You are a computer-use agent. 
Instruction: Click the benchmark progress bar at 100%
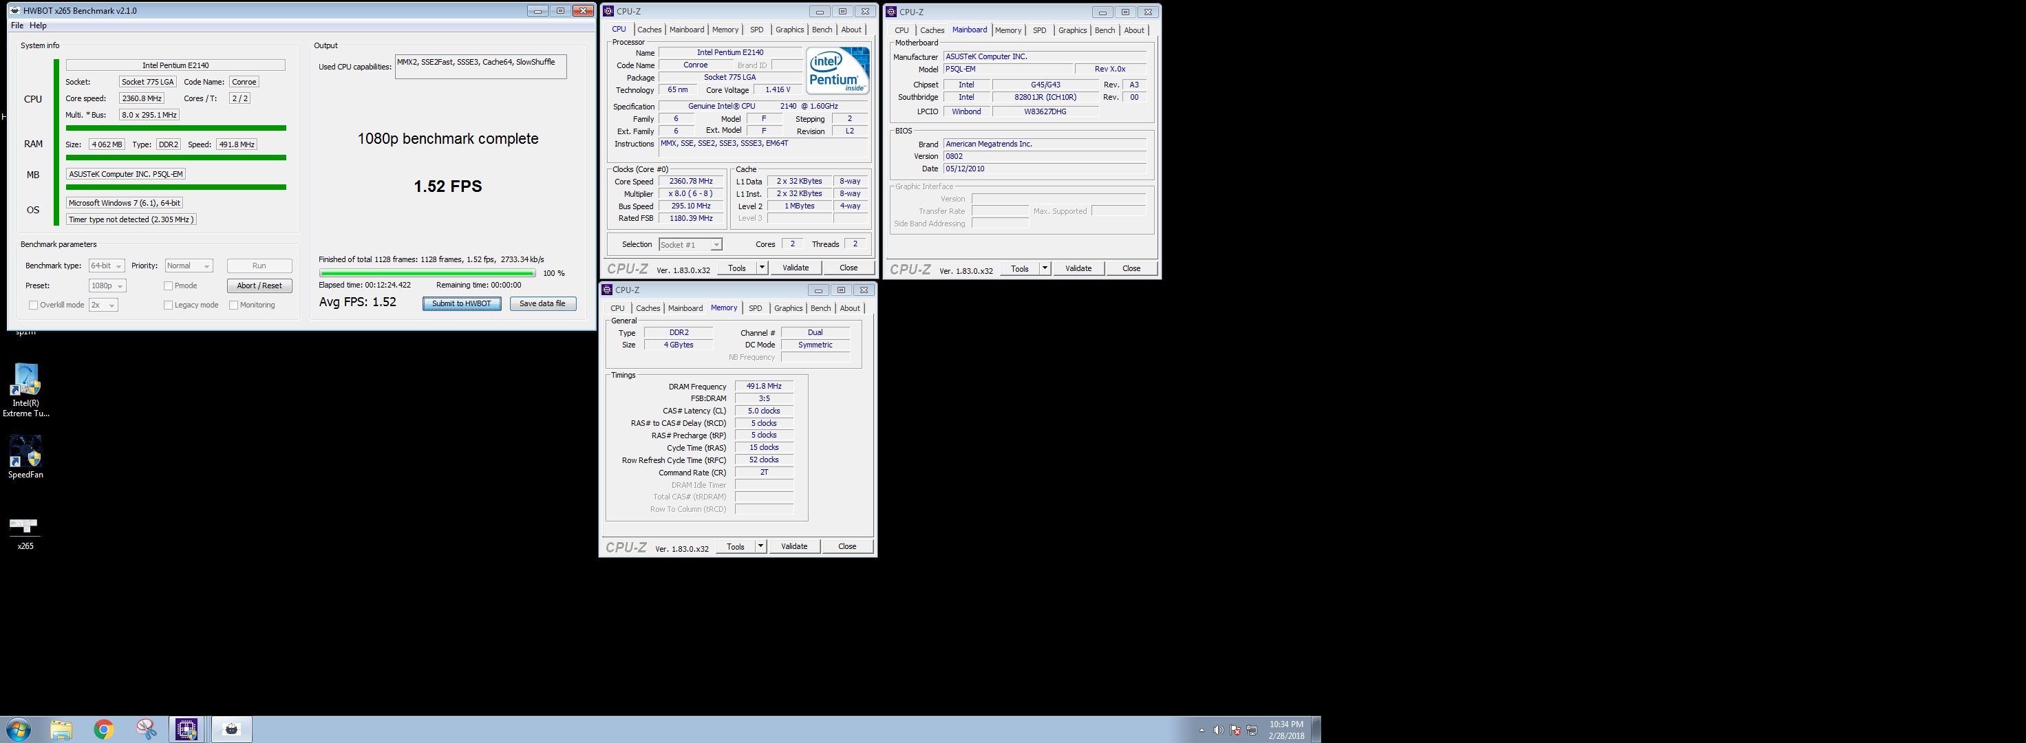coord(427,273)
